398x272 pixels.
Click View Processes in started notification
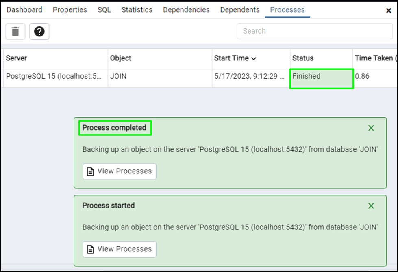tap(120, 249)
